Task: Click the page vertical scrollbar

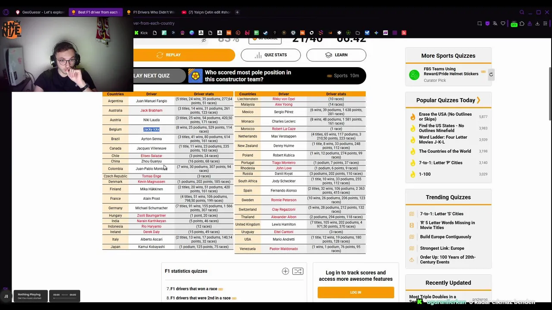Action: coord(549,95)
